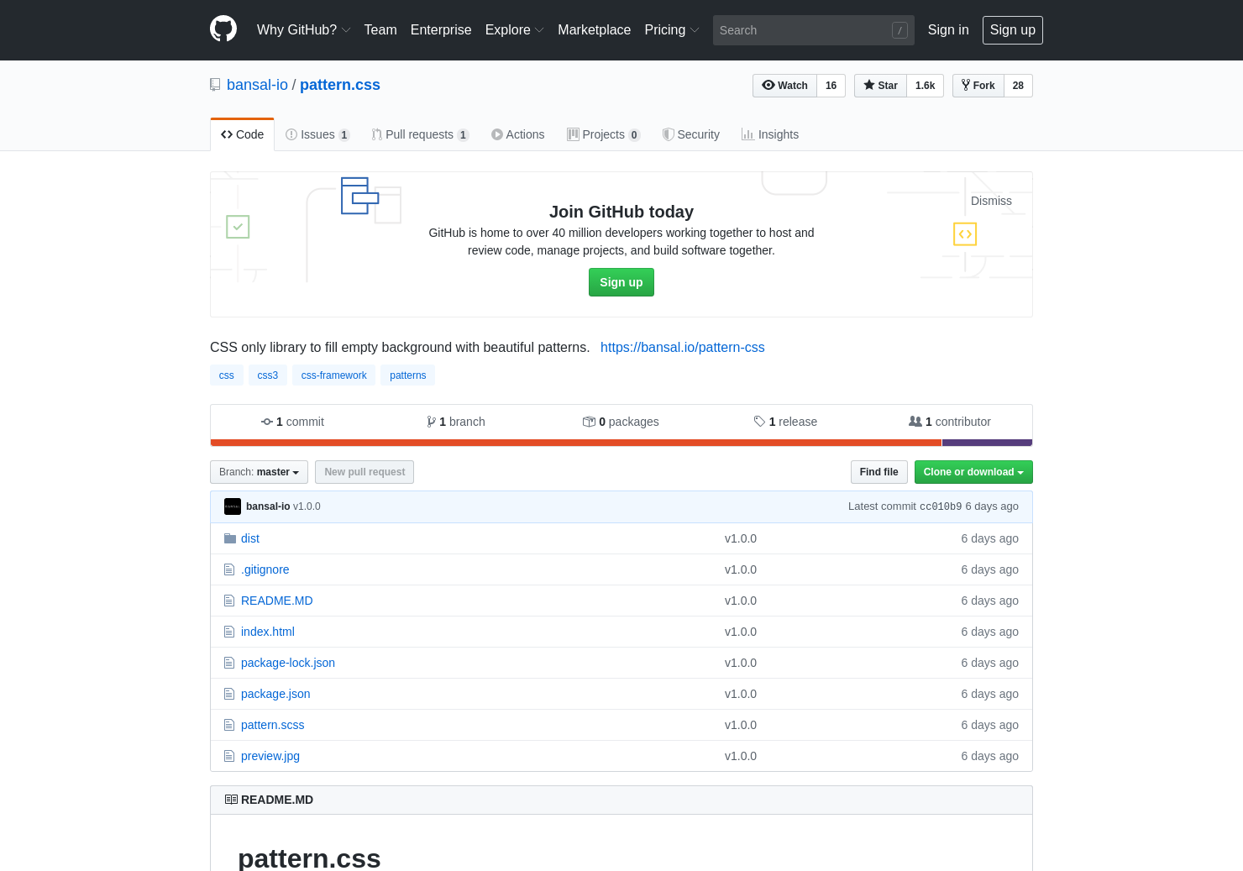
Task: Watch the repository using Watch button
Action: [x=784, y=86]
